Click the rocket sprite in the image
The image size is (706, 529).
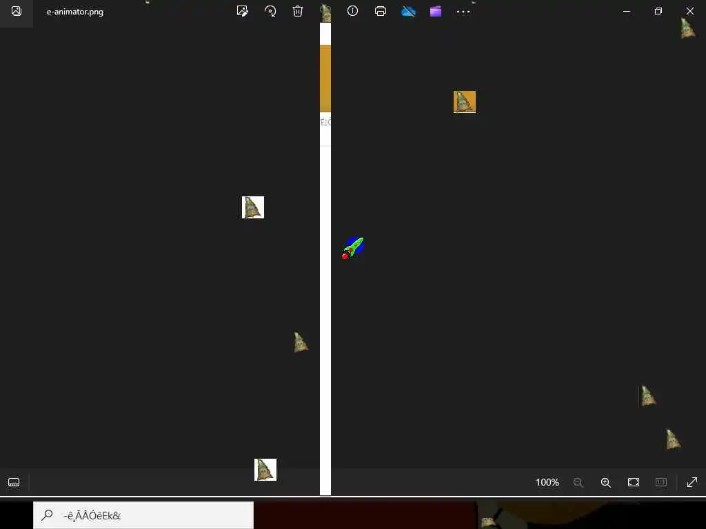coord(353,248)
